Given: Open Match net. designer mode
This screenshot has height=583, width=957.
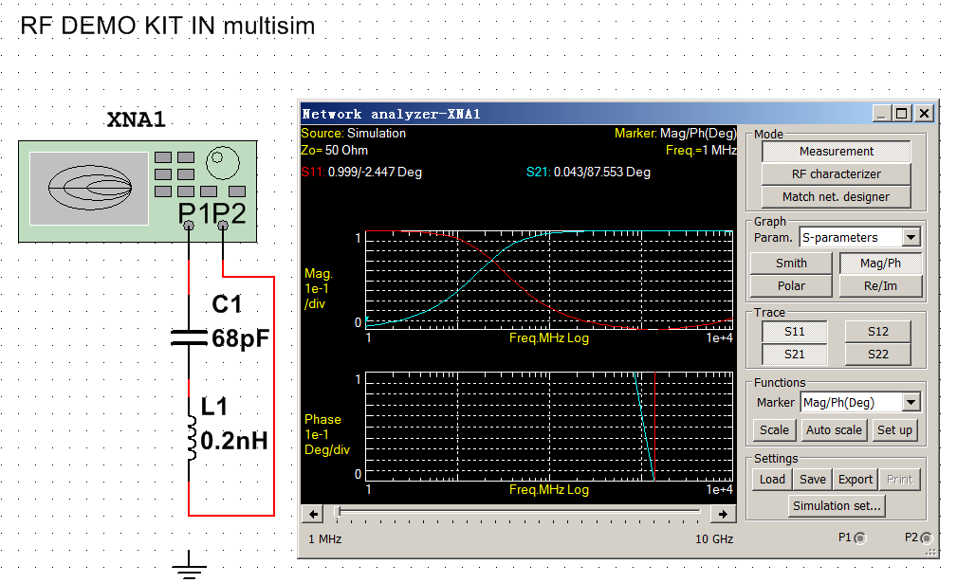Looking at the screenshot, I should coord(837,197).
